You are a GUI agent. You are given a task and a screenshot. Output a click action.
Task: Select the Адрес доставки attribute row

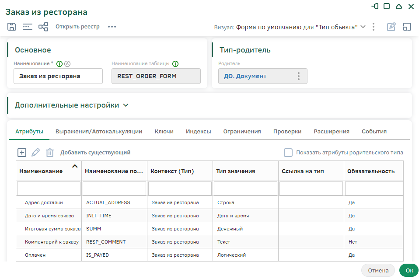point(44,202)
